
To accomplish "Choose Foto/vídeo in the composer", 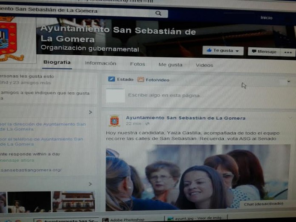I will click(x=153, y=80).
